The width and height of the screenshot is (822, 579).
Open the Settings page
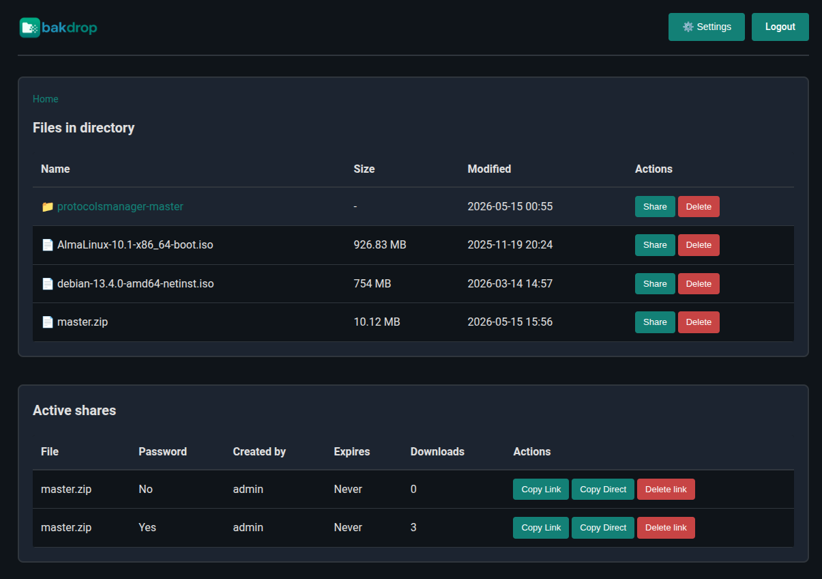click(x=707, y=27)
